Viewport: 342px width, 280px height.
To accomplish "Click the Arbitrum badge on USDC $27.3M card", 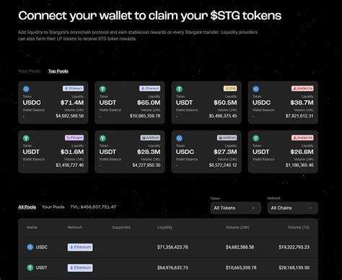I will tap(227, 137).
